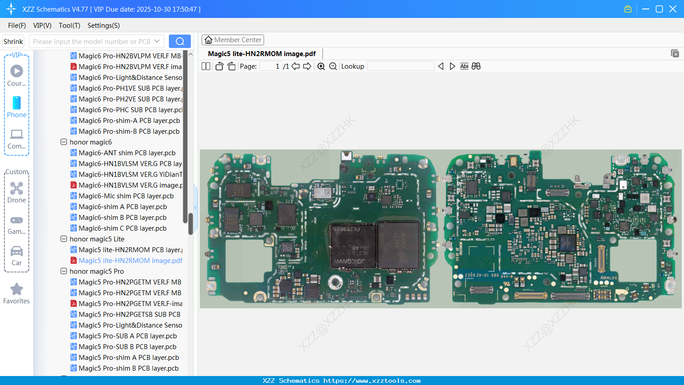The width and height of the screenshot is (684, 385).
Task: Open Magic6-Mic shim PCB layer.pcb
Action: (122, 196)
